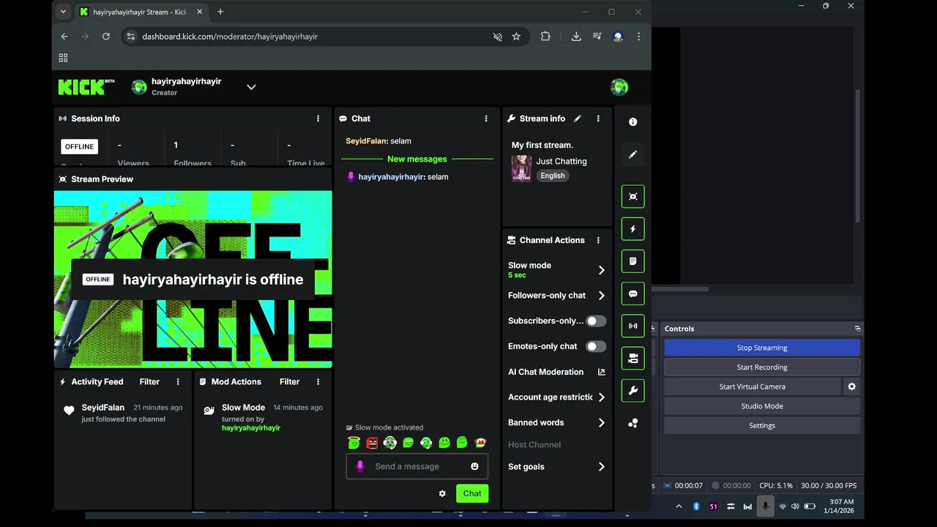The image size is (937, 527).
Task: Open the apps grid in bookmarks bar
Action: (63, 58)
